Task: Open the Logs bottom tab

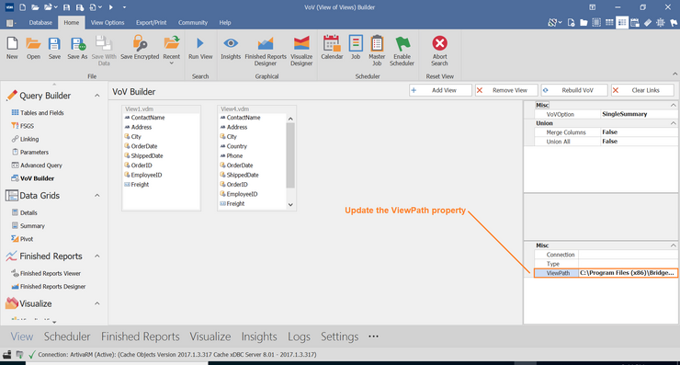Action: click(299, 336)
